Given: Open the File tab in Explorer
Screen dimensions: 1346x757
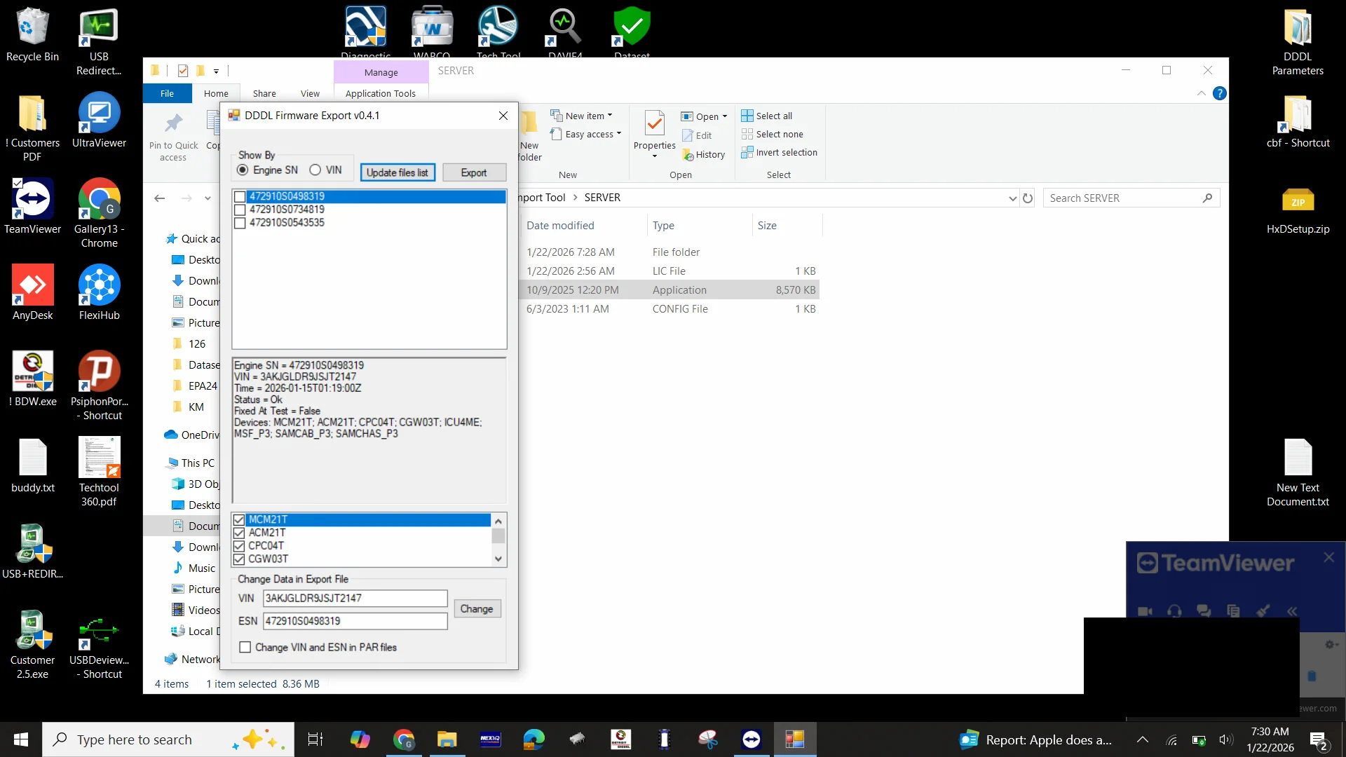Looking at the screenshot, I should point(167,93).
